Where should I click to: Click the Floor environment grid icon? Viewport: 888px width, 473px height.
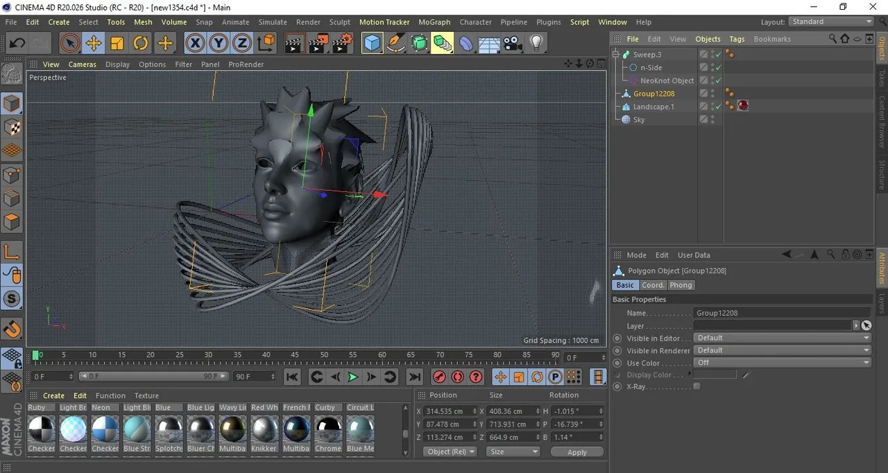tap(489, 44)
